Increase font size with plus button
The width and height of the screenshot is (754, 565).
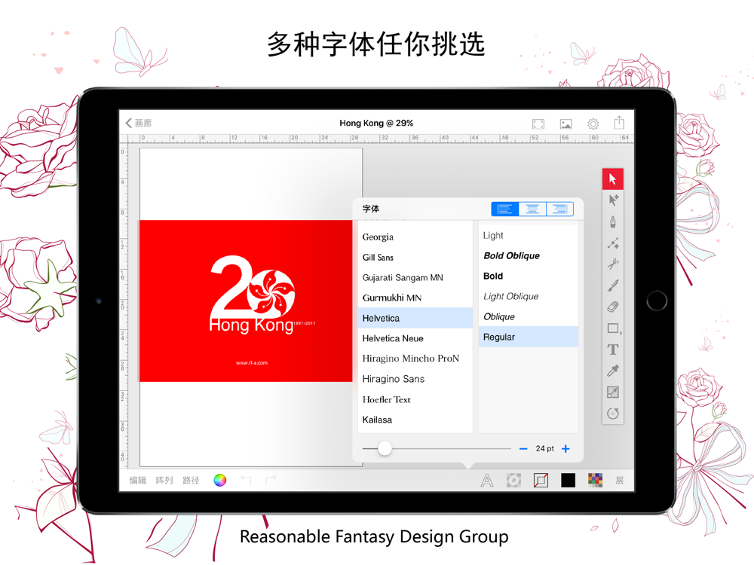coord(566,449)
